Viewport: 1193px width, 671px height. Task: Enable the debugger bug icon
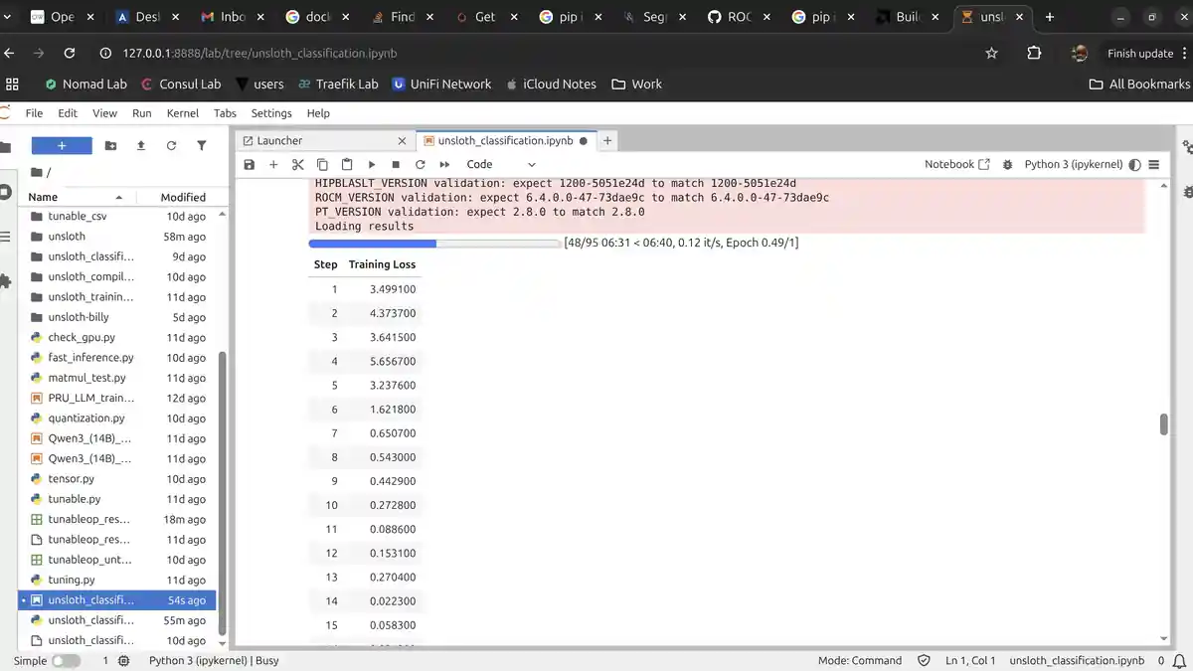(1007, 164)
